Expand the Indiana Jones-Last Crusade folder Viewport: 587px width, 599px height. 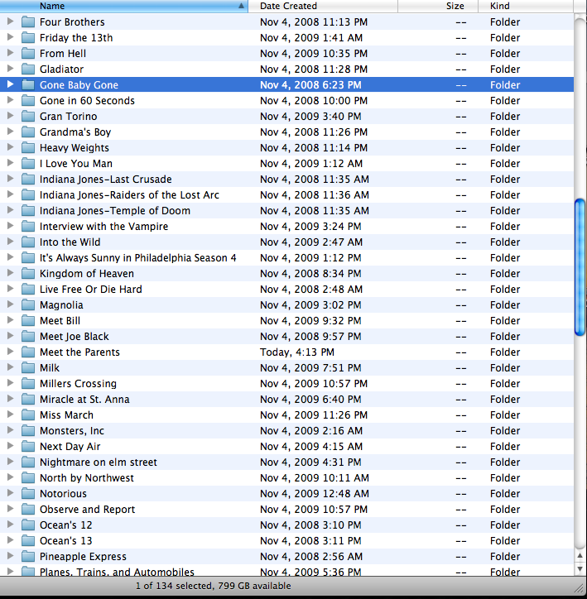10,179
